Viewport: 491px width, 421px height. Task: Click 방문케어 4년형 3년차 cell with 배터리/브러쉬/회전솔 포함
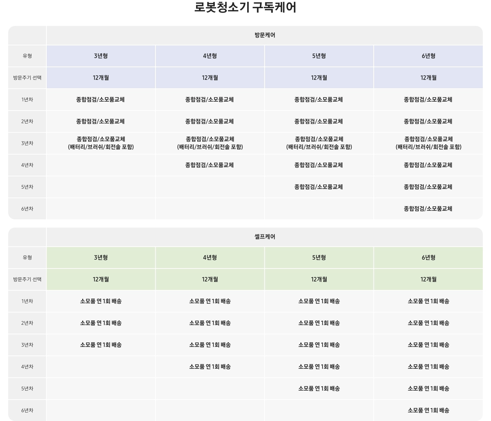[210, 143]
